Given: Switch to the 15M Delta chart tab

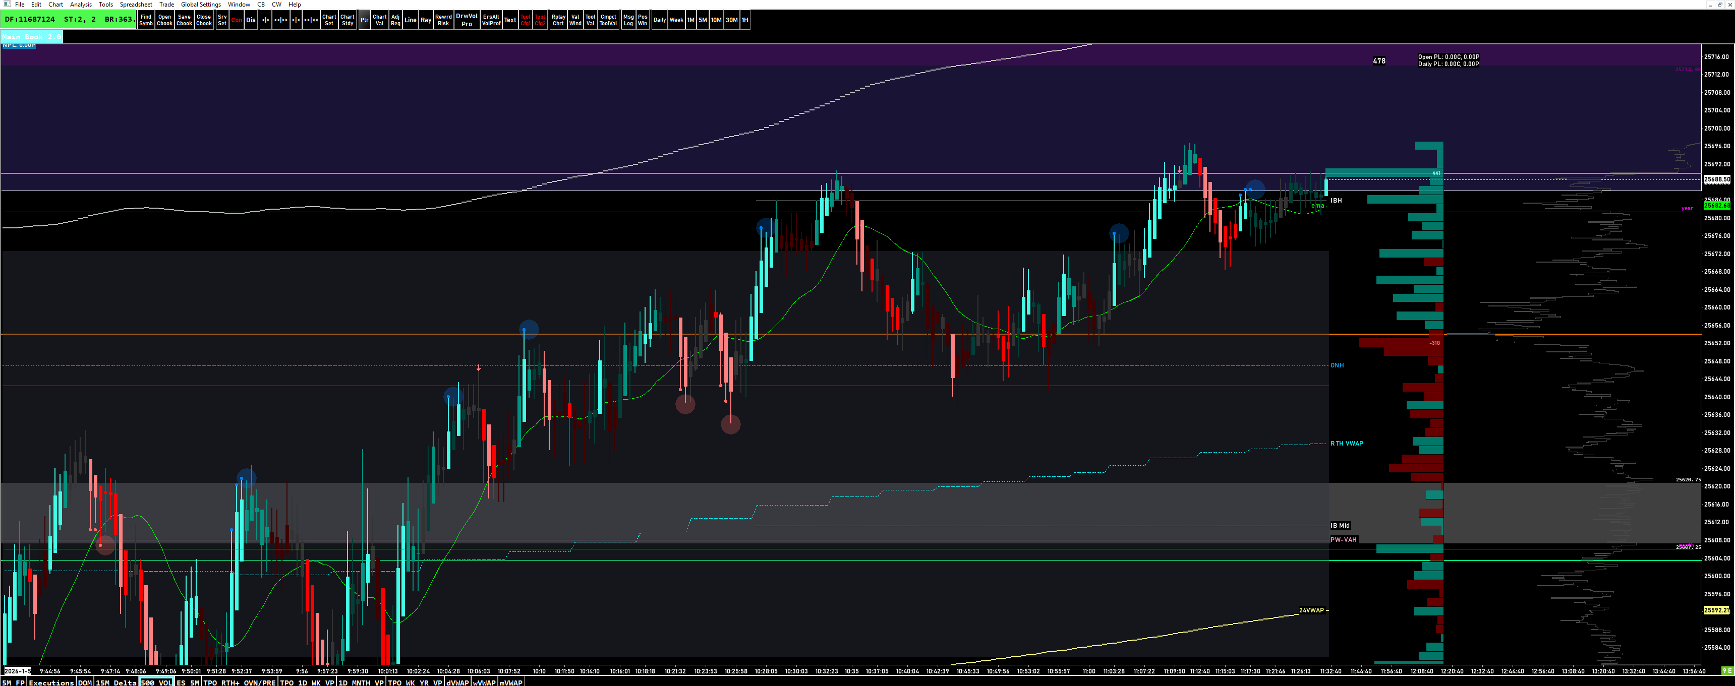Looking at the screenshot, I should 117,682.
